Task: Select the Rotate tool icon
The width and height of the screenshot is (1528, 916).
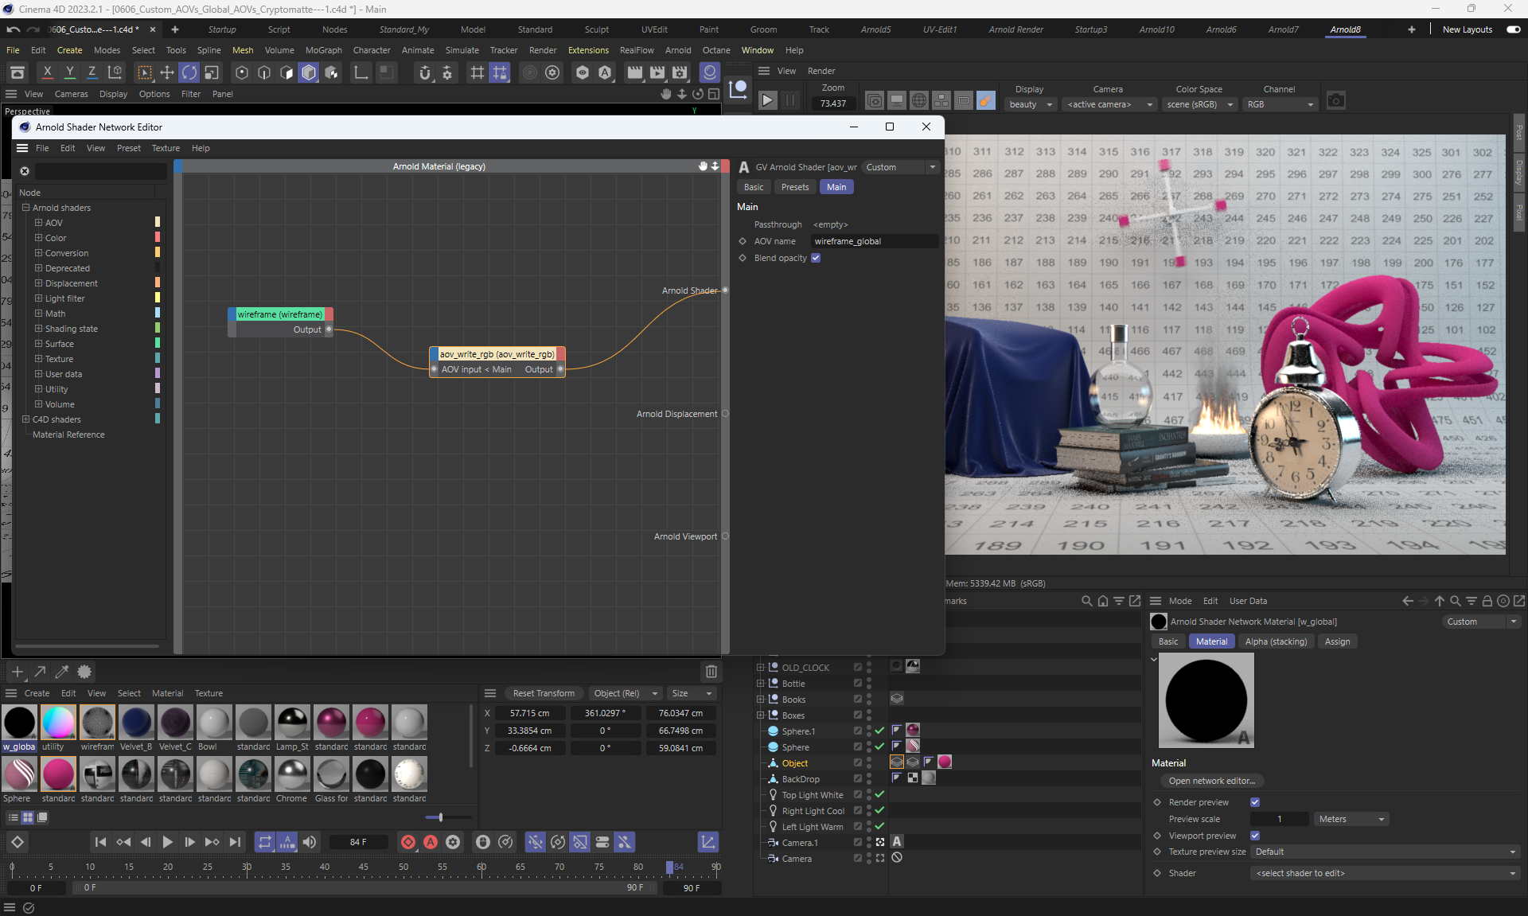Action: click(189, 73)
